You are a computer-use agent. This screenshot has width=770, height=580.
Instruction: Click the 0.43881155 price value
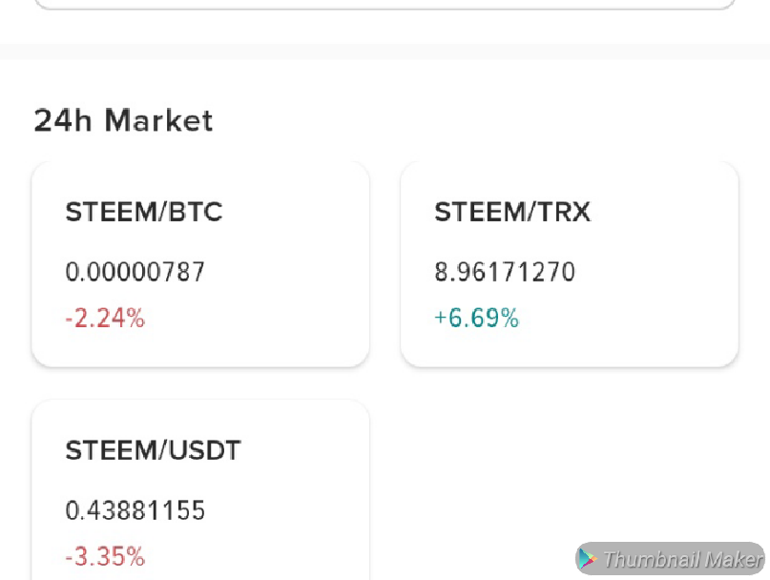coord(135,511)
